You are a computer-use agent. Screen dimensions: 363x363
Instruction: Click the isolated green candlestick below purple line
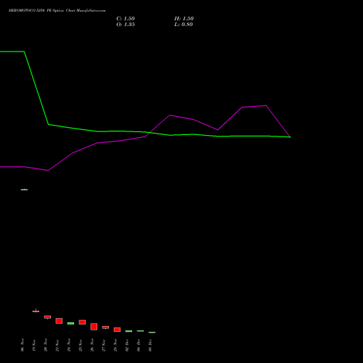24,189
